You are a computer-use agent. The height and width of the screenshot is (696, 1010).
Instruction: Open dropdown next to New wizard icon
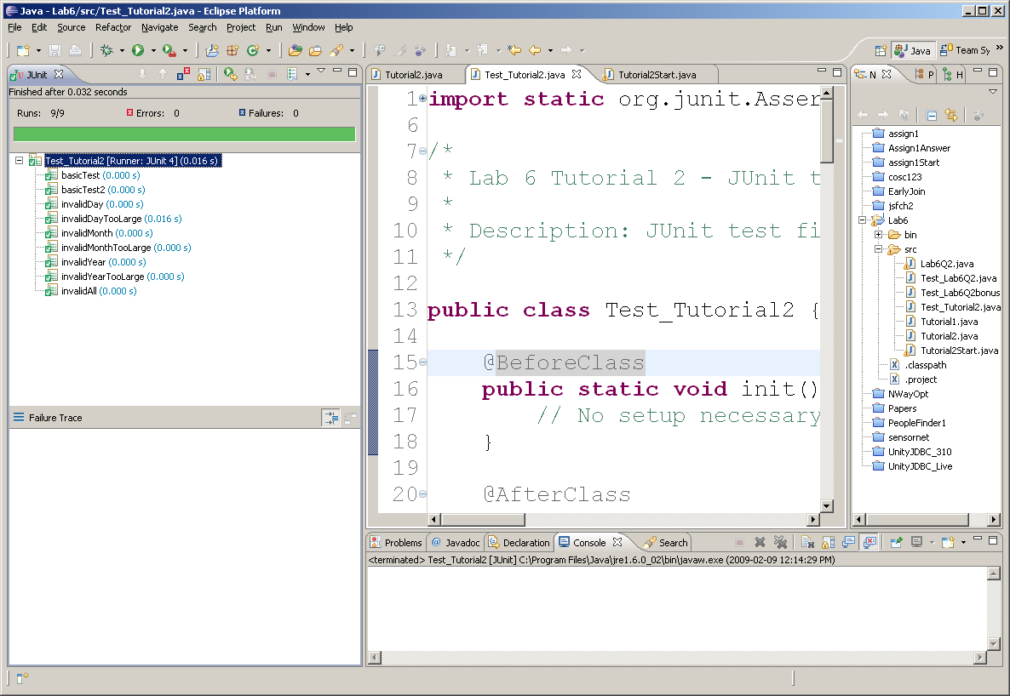point(38,50)
